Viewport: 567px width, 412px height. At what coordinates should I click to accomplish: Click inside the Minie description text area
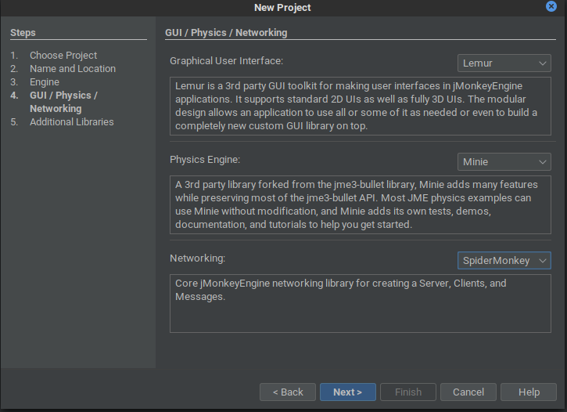tap(361, 205)
